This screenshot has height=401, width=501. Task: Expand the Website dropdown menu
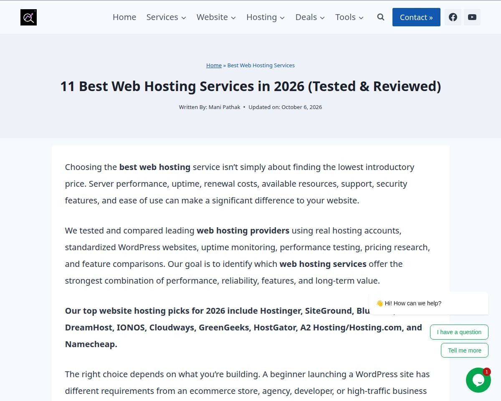(216, 17)
